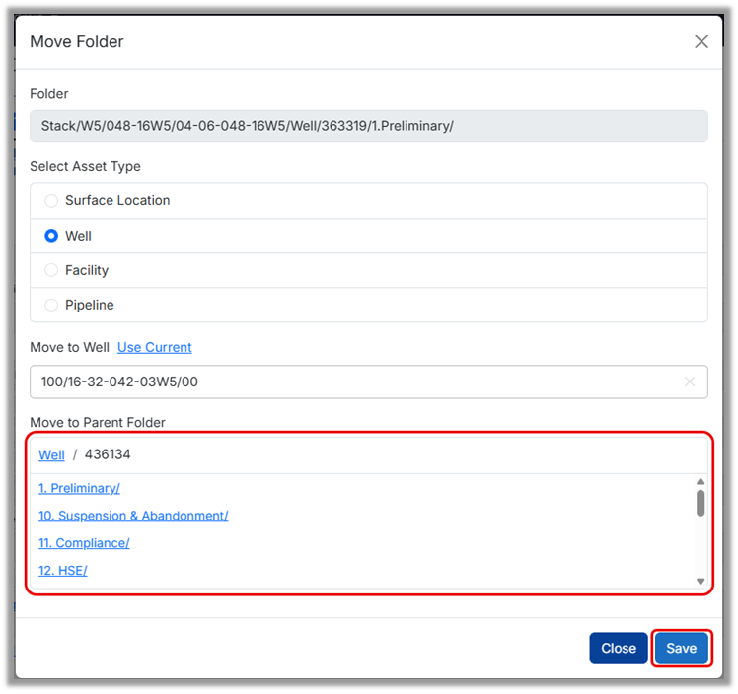The image size is (738, 694).
Task: Click the Use Current link
Action: click(154, 347)
